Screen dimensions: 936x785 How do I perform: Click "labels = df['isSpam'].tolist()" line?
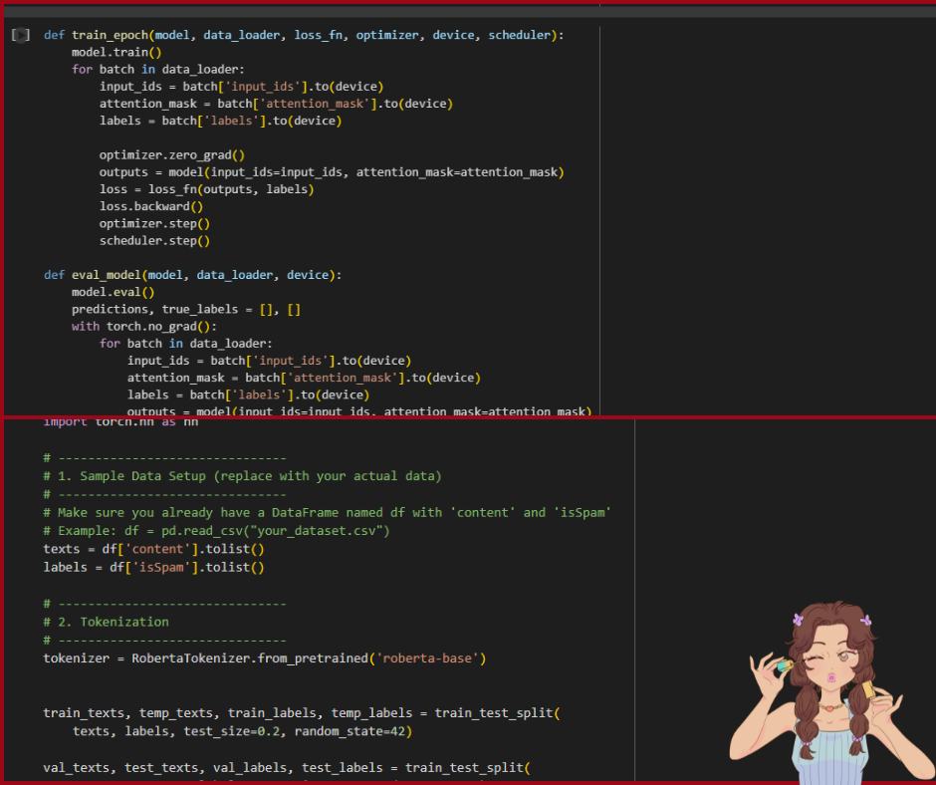[153, 567]
